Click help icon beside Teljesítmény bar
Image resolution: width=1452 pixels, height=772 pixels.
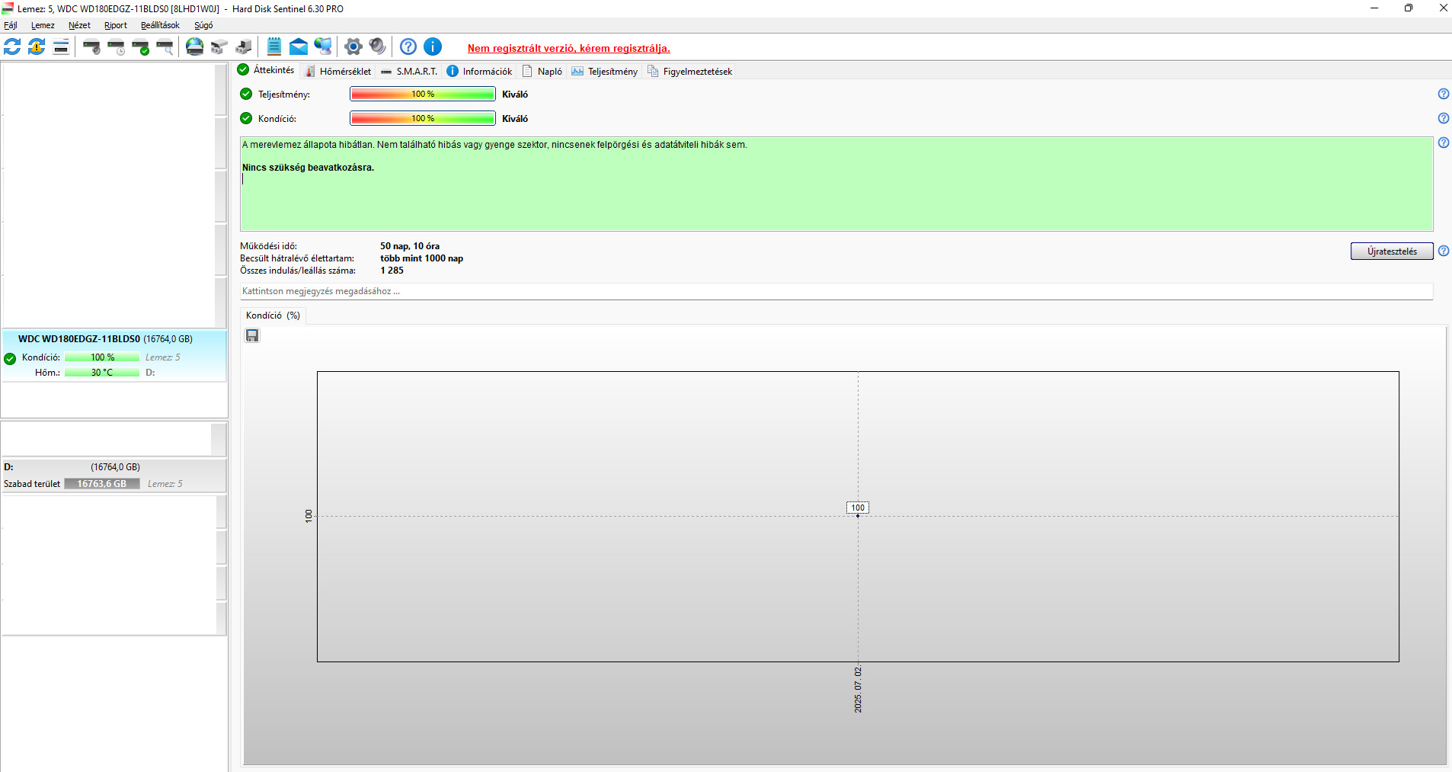[1444, 94]
